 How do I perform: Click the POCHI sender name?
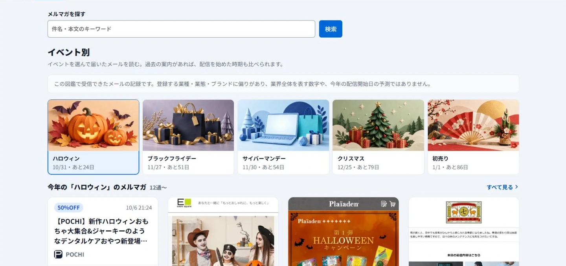point(75,255)
